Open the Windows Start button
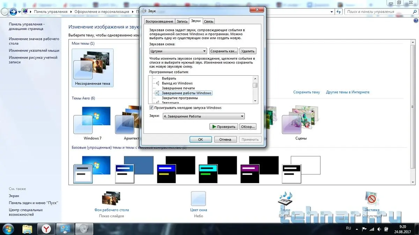Viewport: 419px width, 235px height. (x=7, y=229)
